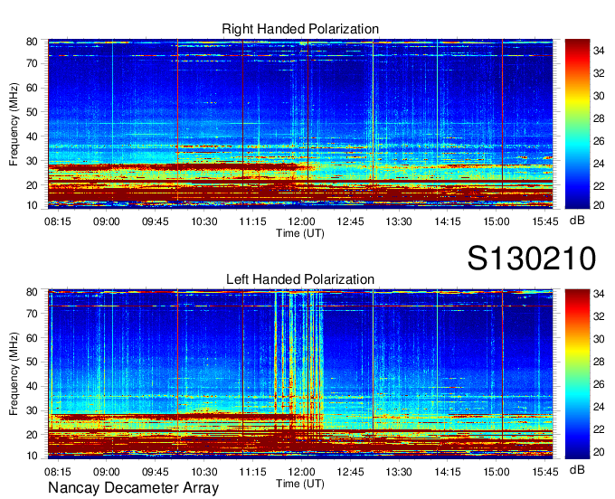Screen dimensions: 615x499
Task: Click the Right Handed Polarization spectrogram
Action: click(x=300, y=124)
